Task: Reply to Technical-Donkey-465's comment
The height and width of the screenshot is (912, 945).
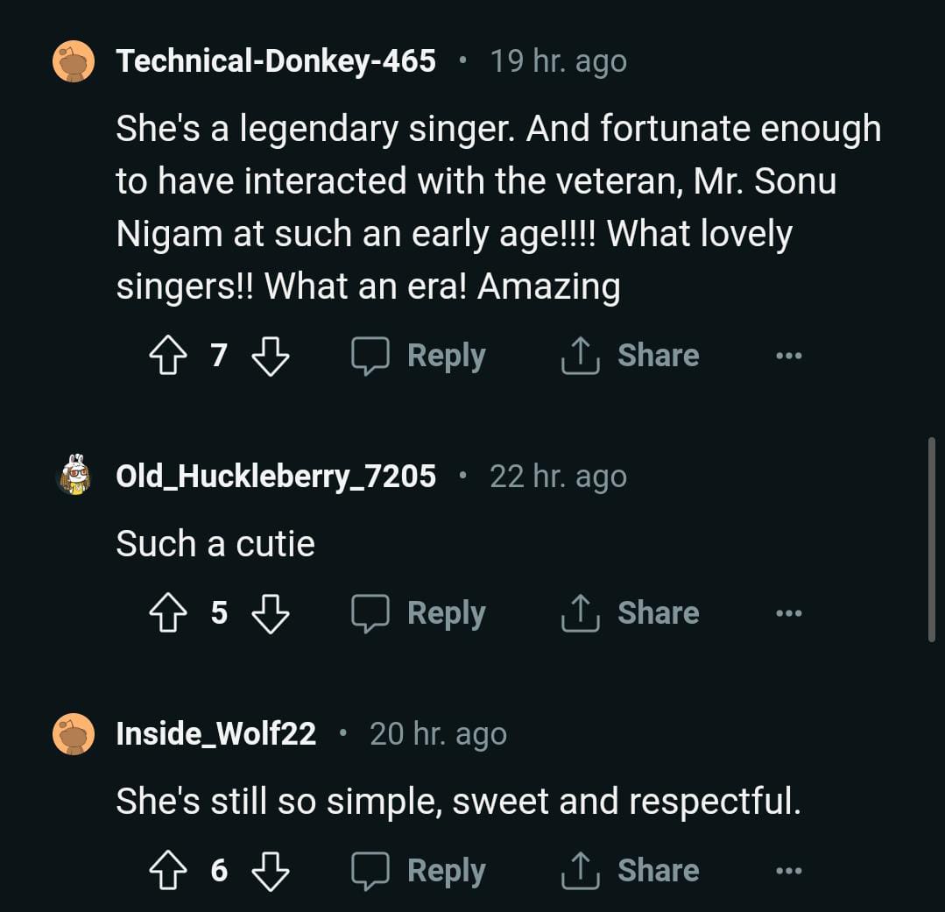Action: (419, 356)
